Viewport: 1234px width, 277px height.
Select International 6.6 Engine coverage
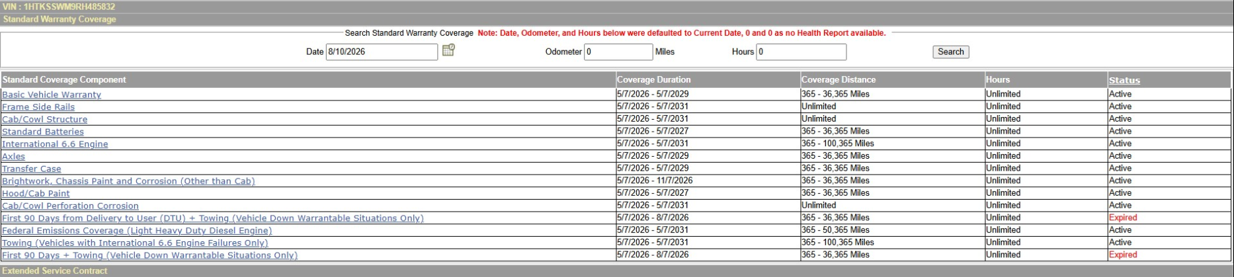point(55,144)
